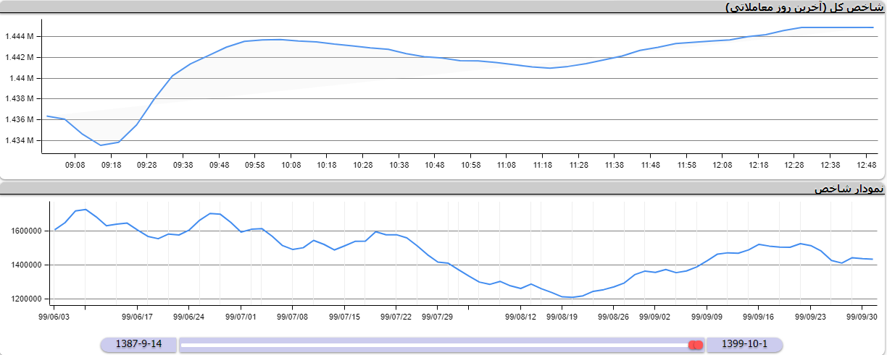The width and height of the screenshot is (887, 355).
Task: Click the 1399-10-1 end date button
Action: pos(744,344)
